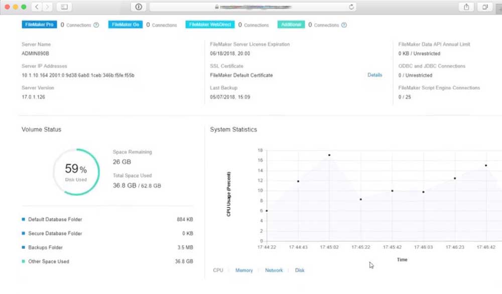Click the last backup time 05/07/2018
The height and width of the screenshot is (294, 502).
pyautogui.click(x=230, y=97)
